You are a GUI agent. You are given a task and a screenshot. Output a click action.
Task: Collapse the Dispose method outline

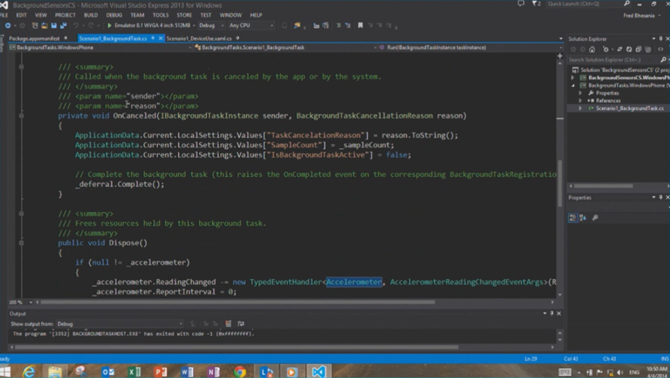pos(21,243)
